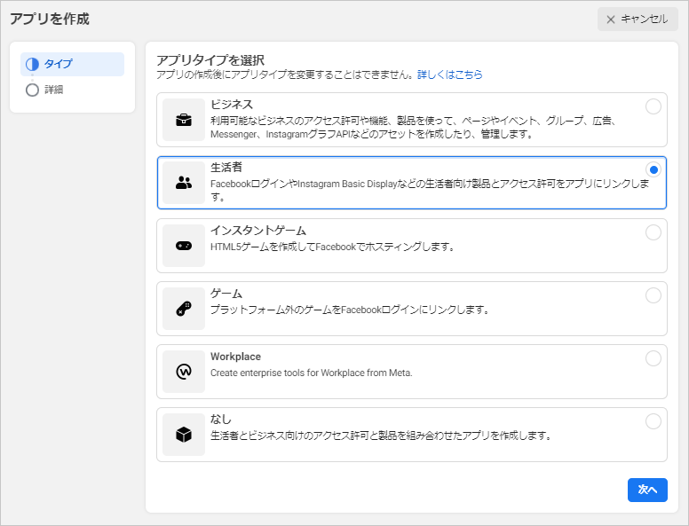Click the people icon for 生活者
Viewport: 689px width, 526px height.
pyautogui.click(x=184, y=183)
